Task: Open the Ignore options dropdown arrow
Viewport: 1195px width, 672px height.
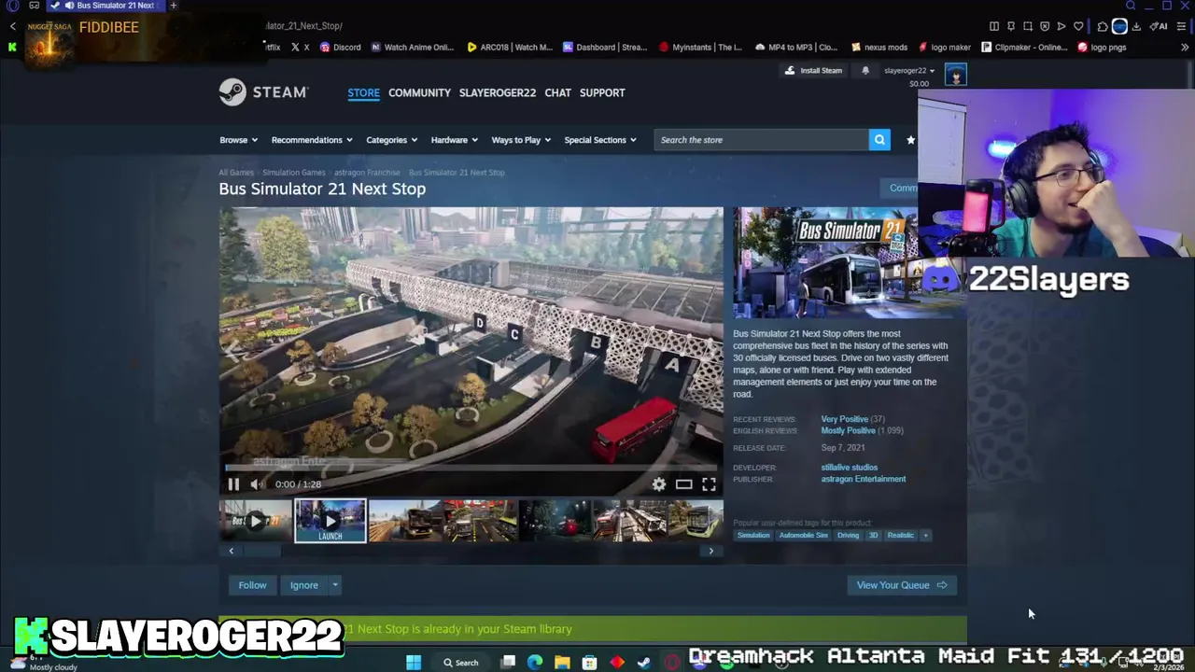Action: click(x=334, y=585)
